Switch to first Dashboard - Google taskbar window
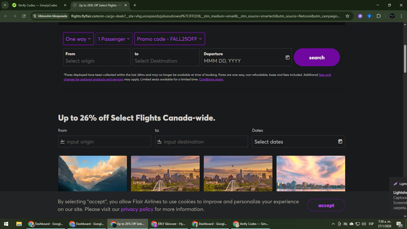 click(46, 224)
